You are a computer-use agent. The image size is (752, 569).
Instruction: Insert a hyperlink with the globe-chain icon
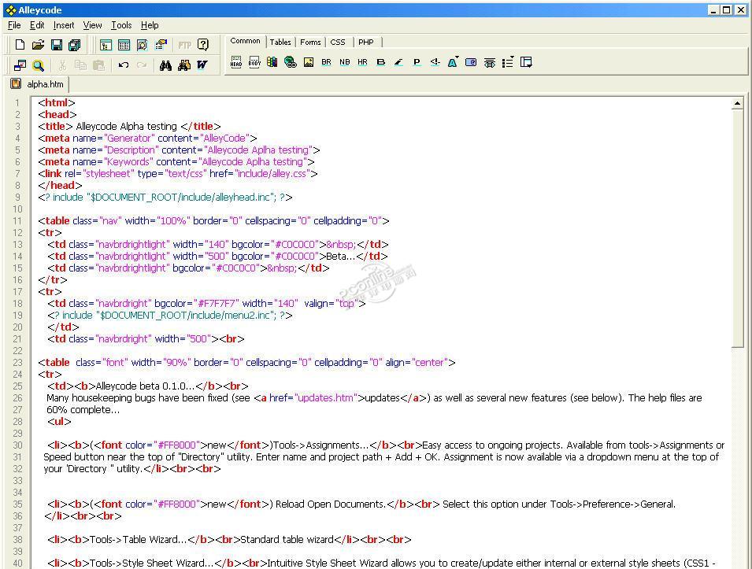point(290,62)
